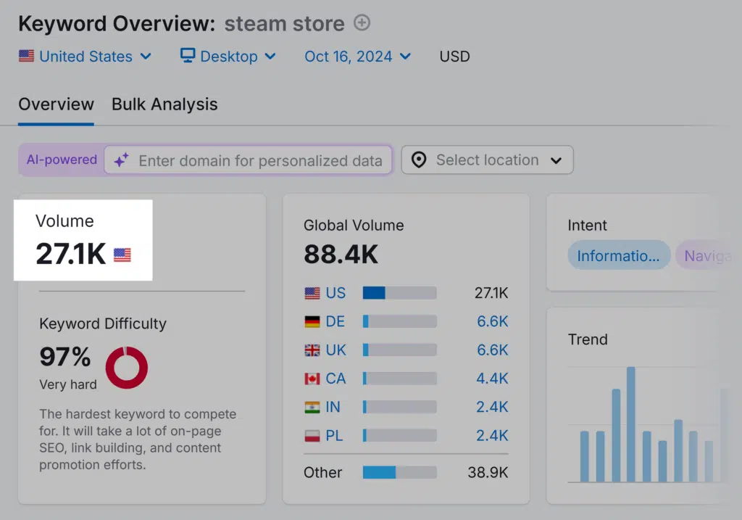Click the Canada flag in Global Volume
742x520 pixels.
tap(312, 379)
